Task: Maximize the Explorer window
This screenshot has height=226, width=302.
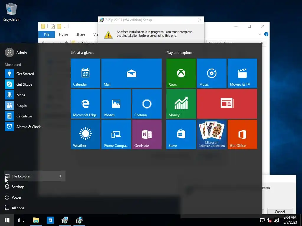Action: coord(249,26)
